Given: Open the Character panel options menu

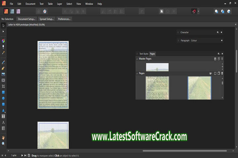Looking at the screenshot, I should pos(218,32).
